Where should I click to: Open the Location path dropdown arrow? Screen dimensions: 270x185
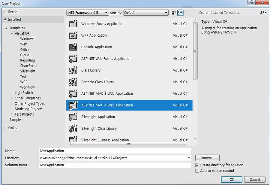tap(189, 158)
